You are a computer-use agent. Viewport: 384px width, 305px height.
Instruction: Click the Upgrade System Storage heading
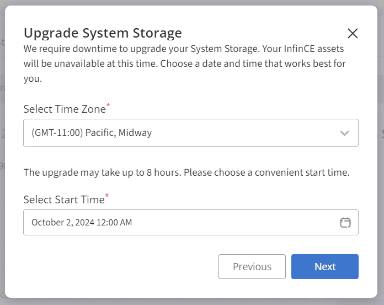pos(103,33)
